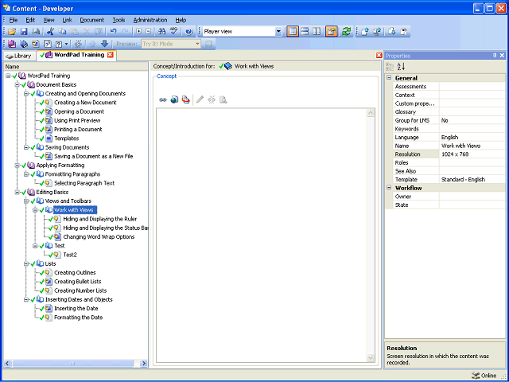Close the WordPad Training tab

click(111, 55)
